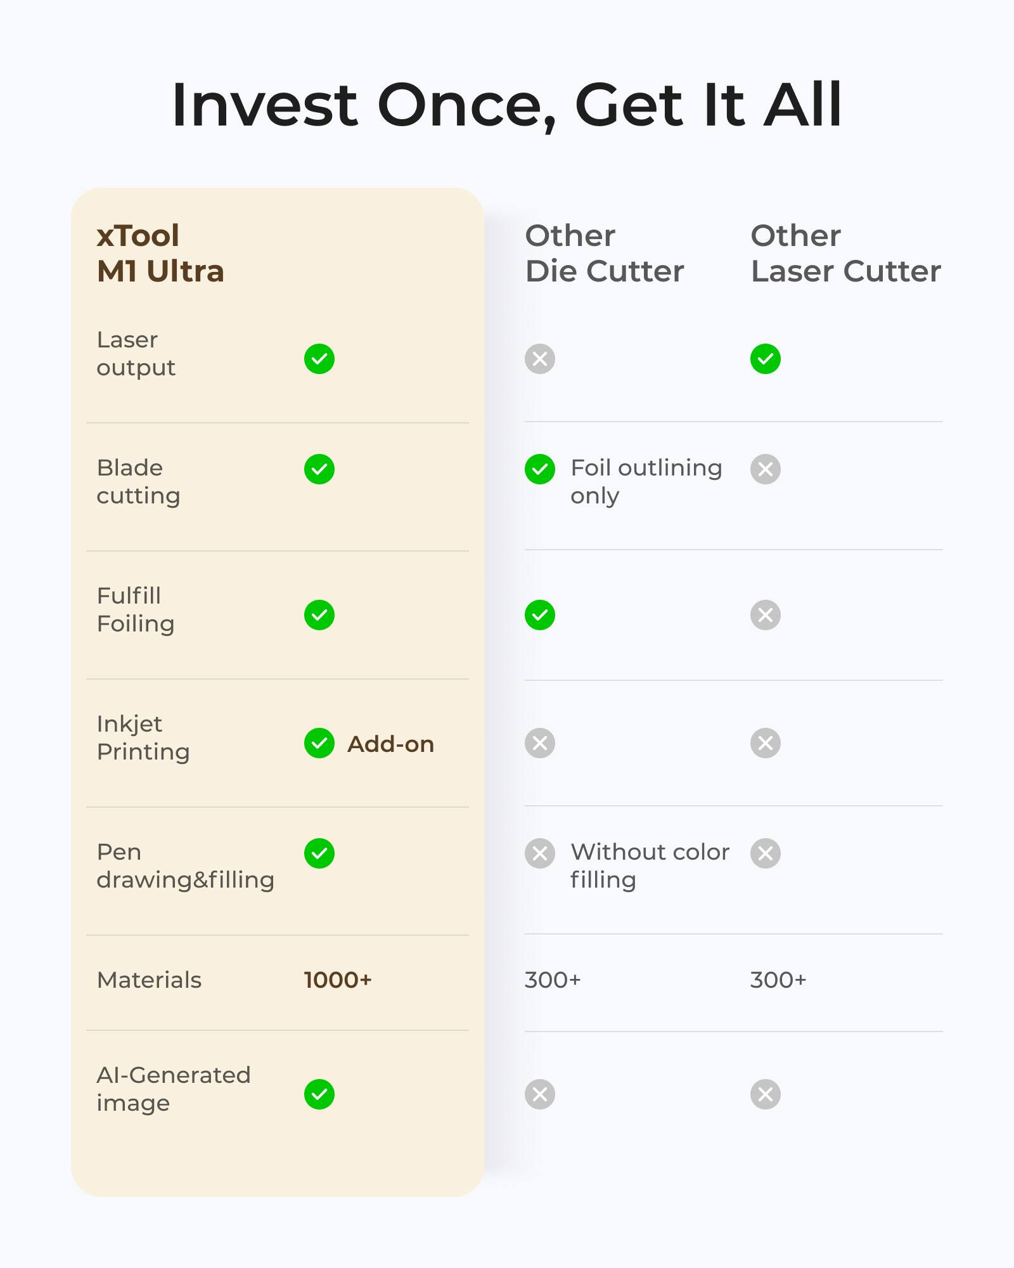Click the xTool M1 Ultra column heading
Image resolution: width=1014 pixels, height=1268 pixels.
click(x=160, y=254)
